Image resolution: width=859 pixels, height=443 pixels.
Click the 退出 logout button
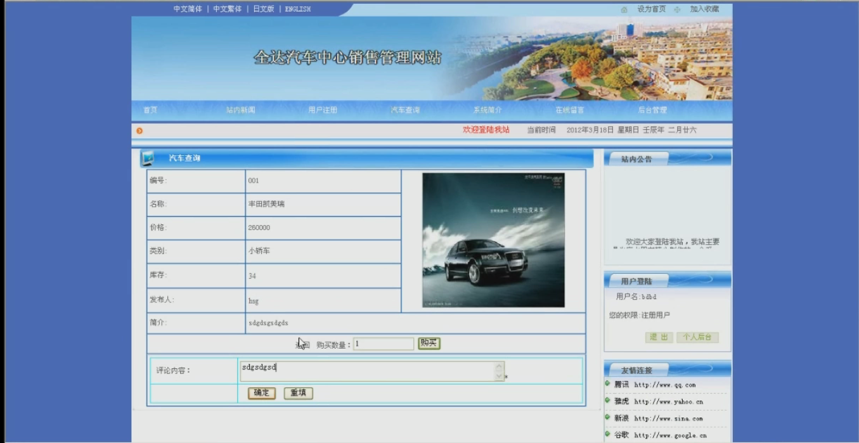coord(659,337)
